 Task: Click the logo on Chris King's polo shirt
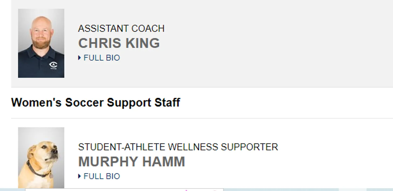(53, 65)
